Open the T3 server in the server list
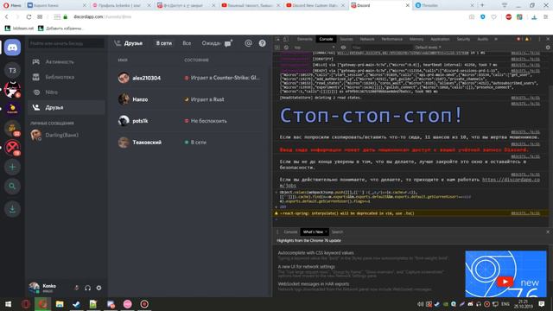Screen dimensions: 553x311 (x=12, y=70)
